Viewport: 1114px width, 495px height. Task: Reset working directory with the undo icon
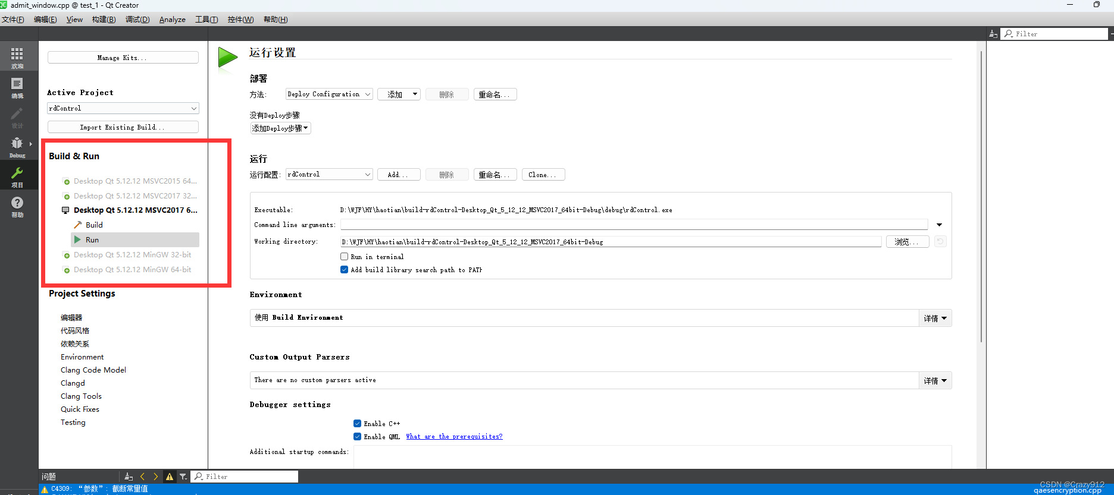940,241
